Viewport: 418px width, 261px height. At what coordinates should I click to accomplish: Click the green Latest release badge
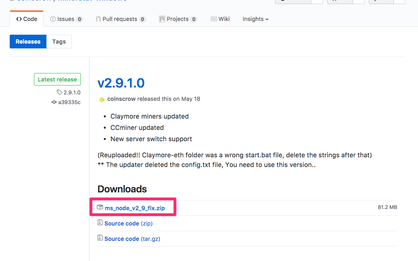point(57,79)
